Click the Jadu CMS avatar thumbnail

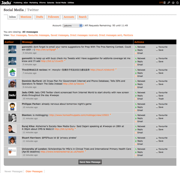point(12,95)
